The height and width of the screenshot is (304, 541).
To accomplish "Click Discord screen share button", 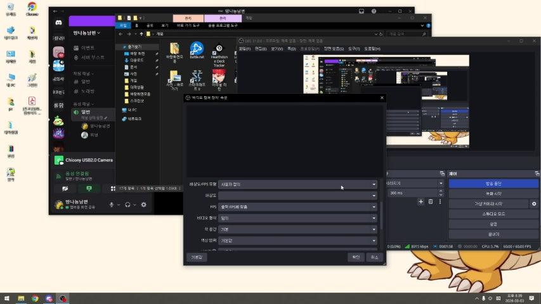I will (89, 189).
